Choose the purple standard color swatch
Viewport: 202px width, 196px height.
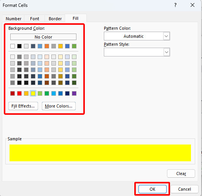(x=74, y=93)
